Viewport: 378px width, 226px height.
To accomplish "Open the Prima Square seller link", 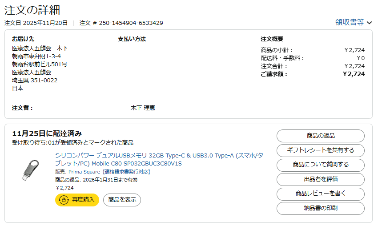I will pos(84,172).
